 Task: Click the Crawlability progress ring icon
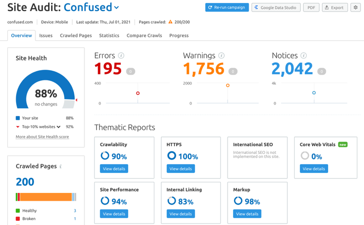[105, 155]
